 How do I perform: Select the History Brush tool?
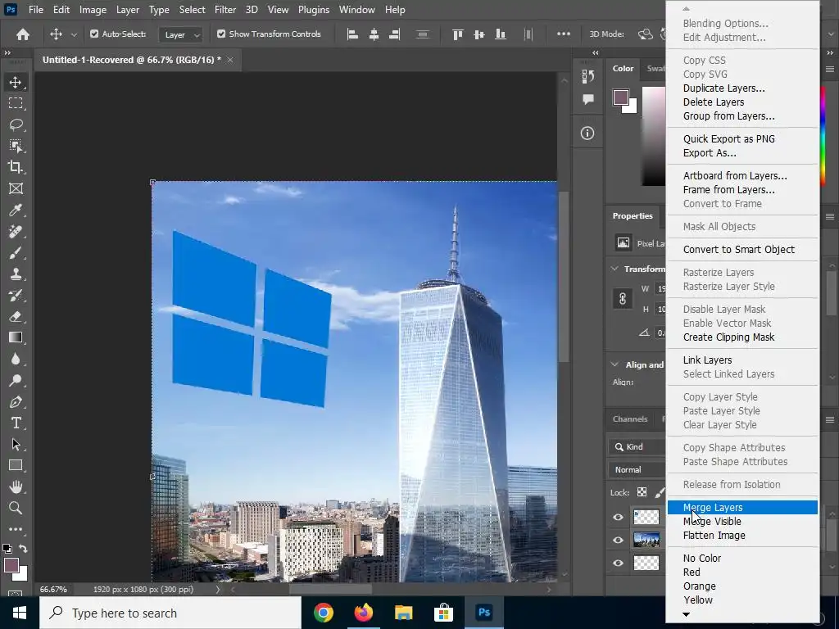16,295
